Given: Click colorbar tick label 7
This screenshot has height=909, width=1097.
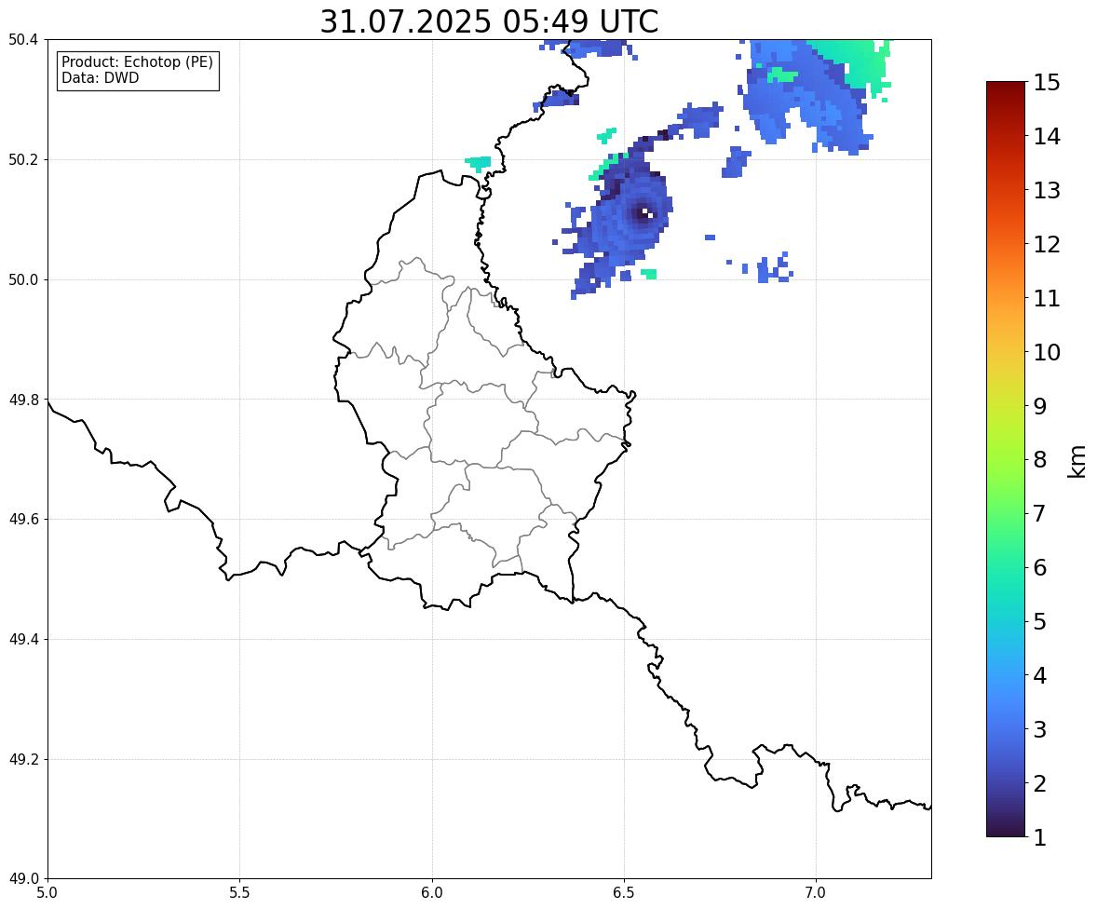Looking at the screenshot, I should (1040, 513).
